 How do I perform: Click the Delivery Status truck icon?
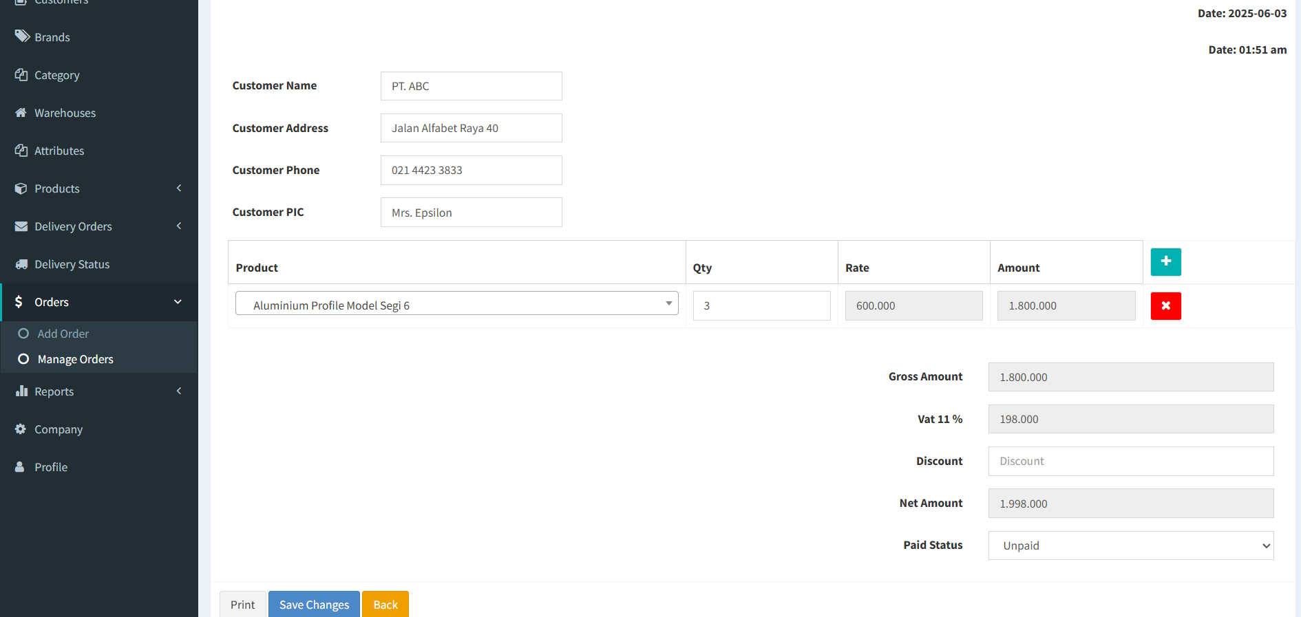pyautogui.click(x=21, y=264)
